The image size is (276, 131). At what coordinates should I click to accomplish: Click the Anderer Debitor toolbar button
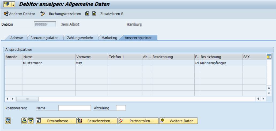20,14
